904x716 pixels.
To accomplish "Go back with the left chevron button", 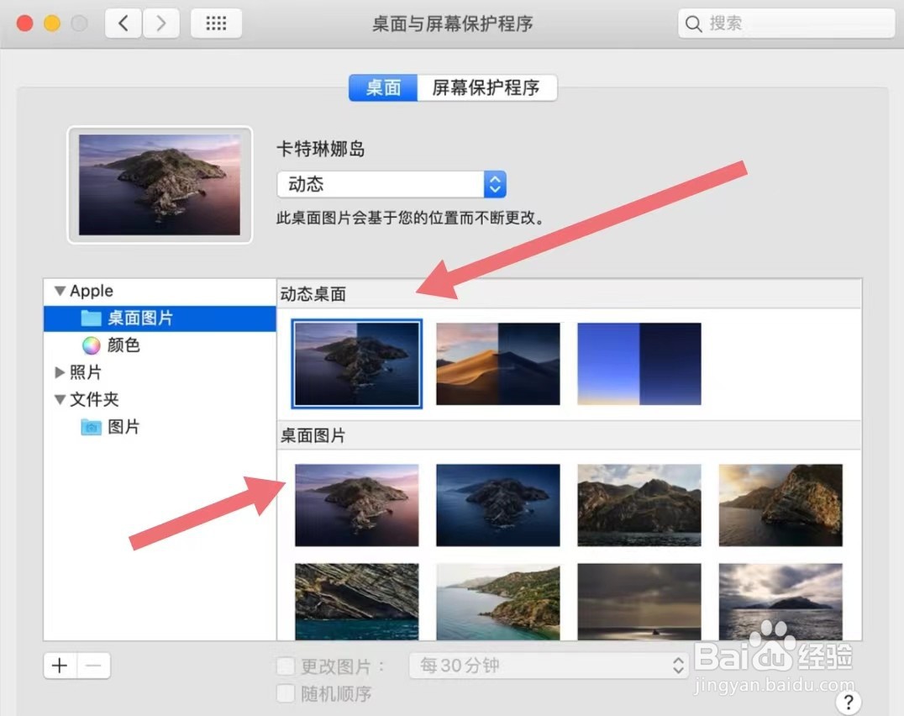I will [x=123, y=23].
